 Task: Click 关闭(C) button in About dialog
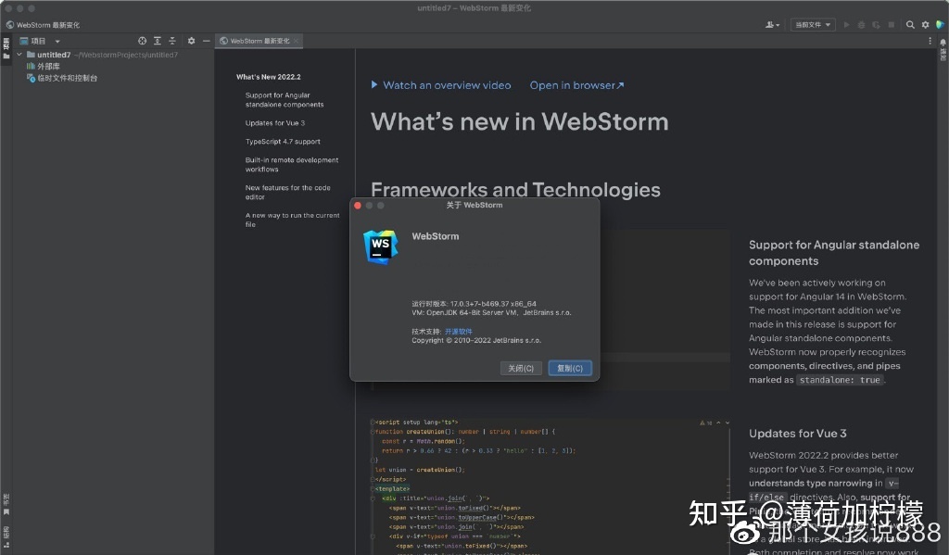click(521, 368)
